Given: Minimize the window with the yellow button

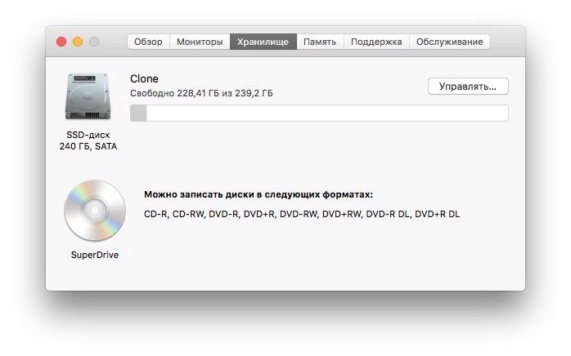Looking at the screenshot, I should click(78, 42).
